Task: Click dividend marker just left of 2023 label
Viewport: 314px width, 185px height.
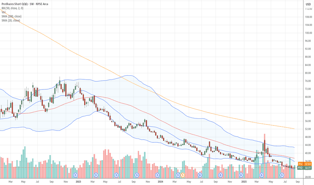Action: 75,175
